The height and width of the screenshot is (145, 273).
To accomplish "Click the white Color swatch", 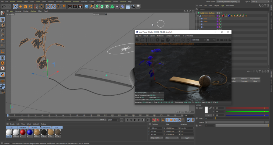I will point(206,110).
